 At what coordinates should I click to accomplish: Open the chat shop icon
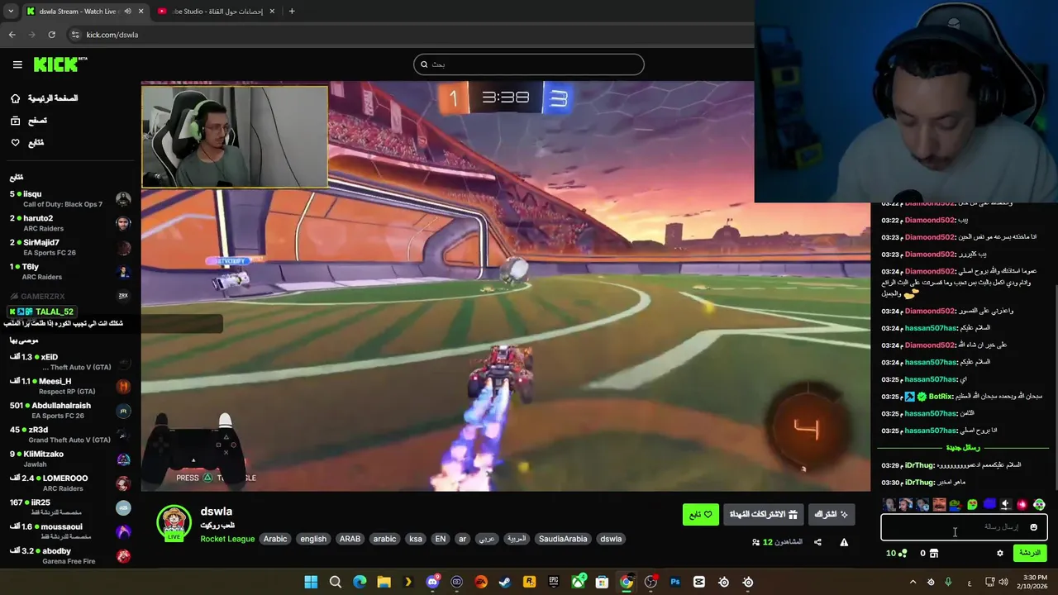pyautogui.click(x=934, y=553)
